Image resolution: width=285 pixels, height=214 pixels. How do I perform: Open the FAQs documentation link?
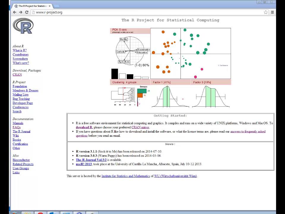(16, 127)
